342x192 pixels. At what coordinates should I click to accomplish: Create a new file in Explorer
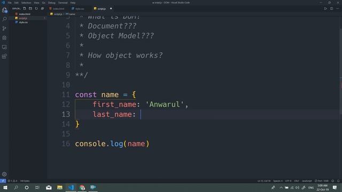(25, 9)
